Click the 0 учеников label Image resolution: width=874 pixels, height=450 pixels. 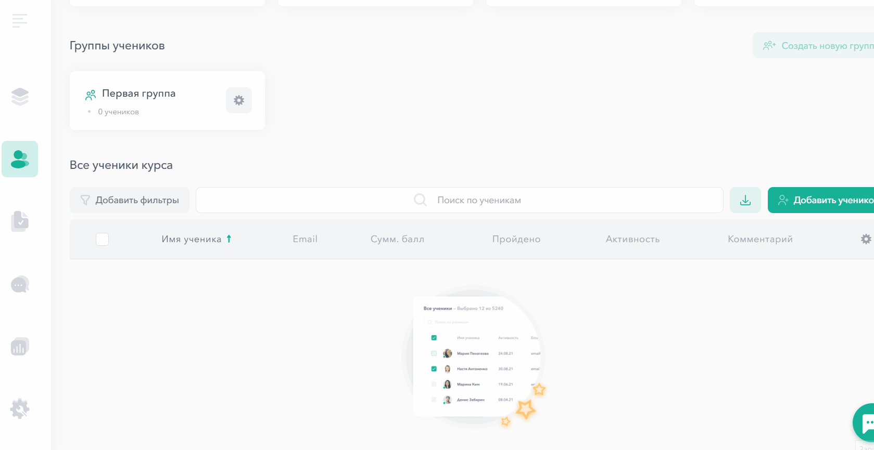coord(119,112)
